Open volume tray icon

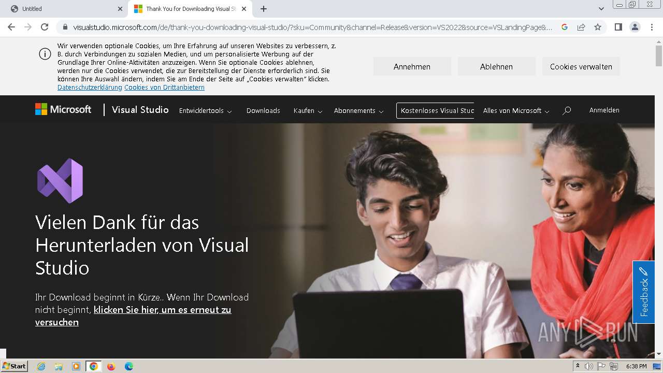589,366
